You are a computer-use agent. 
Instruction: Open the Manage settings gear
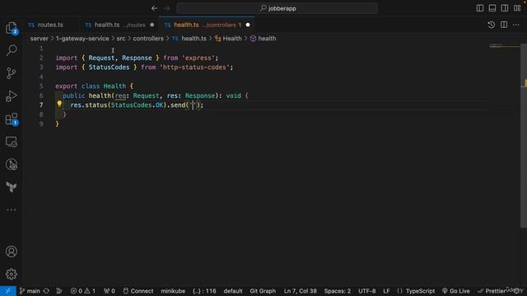coord(11,274)
